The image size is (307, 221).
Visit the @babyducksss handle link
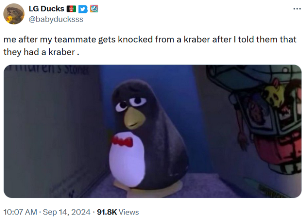tap(56, 19)
